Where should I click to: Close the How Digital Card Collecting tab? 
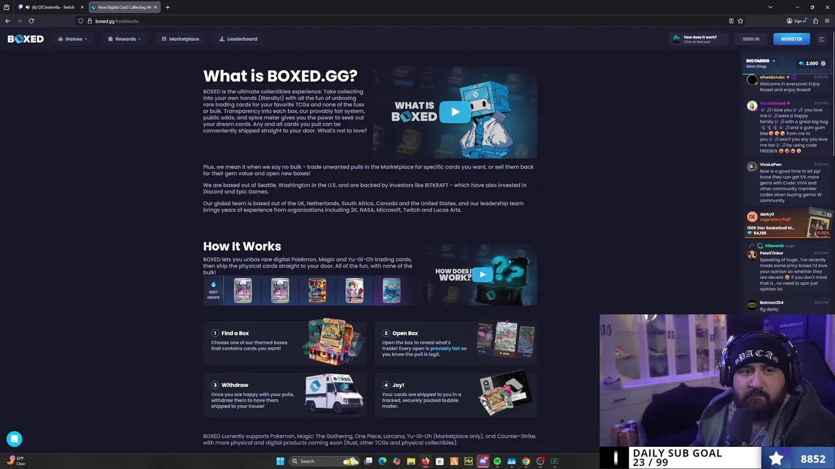(155, 7)
